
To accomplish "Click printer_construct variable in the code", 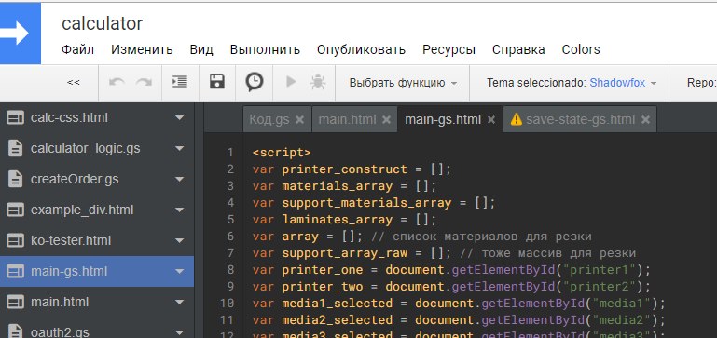I will pos(344,169).
